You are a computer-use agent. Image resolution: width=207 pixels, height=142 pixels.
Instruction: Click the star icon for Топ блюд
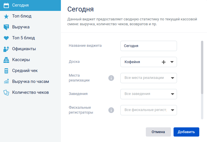(x=6, y=16)
